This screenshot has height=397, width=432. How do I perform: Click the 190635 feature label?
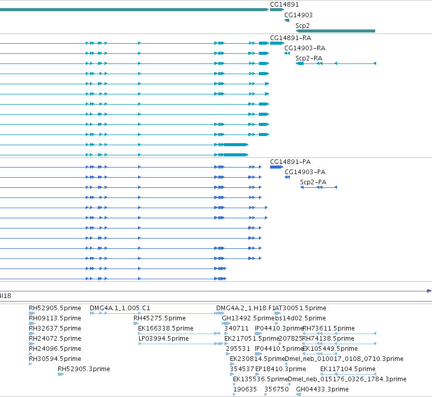point(245,389)
